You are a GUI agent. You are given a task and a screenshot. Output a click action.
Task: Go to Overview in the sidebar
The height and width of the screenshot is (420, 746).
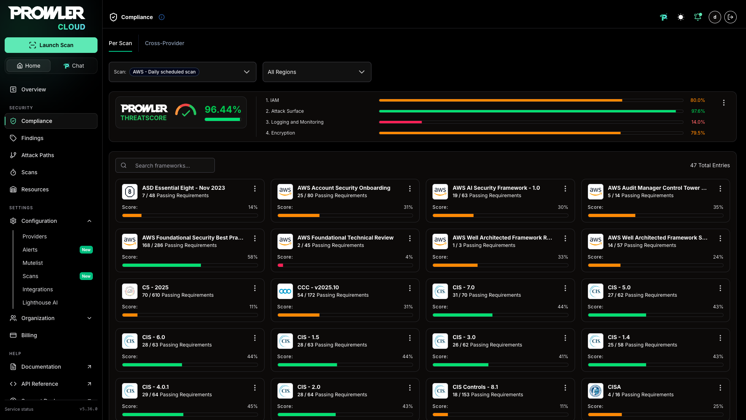coord(51,89)
